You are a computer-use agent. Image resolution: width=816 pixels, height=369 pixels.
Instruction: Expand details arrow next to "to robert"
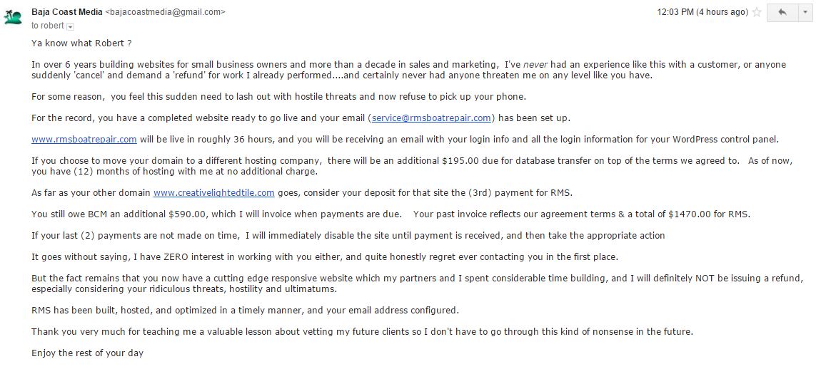pyautogui.click(x=70, y=26)
